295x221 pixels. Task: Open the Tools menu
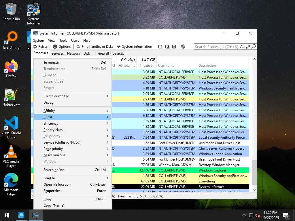[63, 41]
